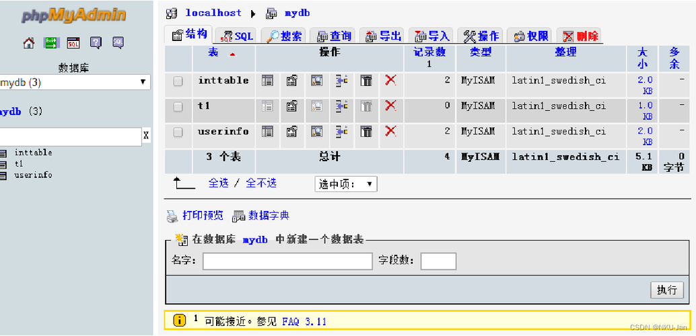Click the table icon beside t1 in sidebar
The image size is (696, 336).
coord(3,164)
